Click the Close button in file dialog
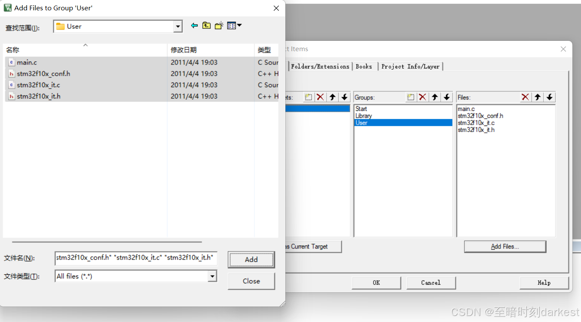Viewport: 581px width, 322px height. coord(251,281)
